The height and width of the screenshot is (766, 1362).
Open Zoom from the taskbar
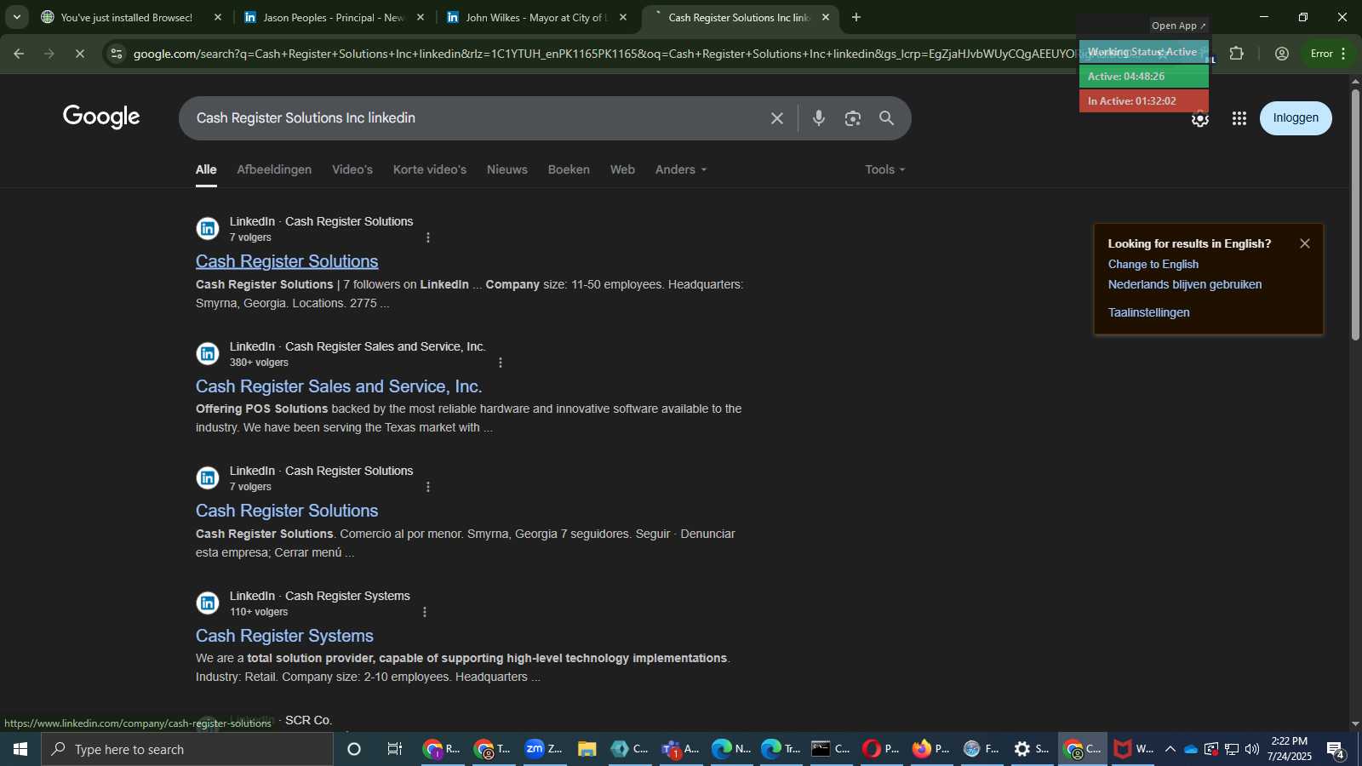coord(544,749)
